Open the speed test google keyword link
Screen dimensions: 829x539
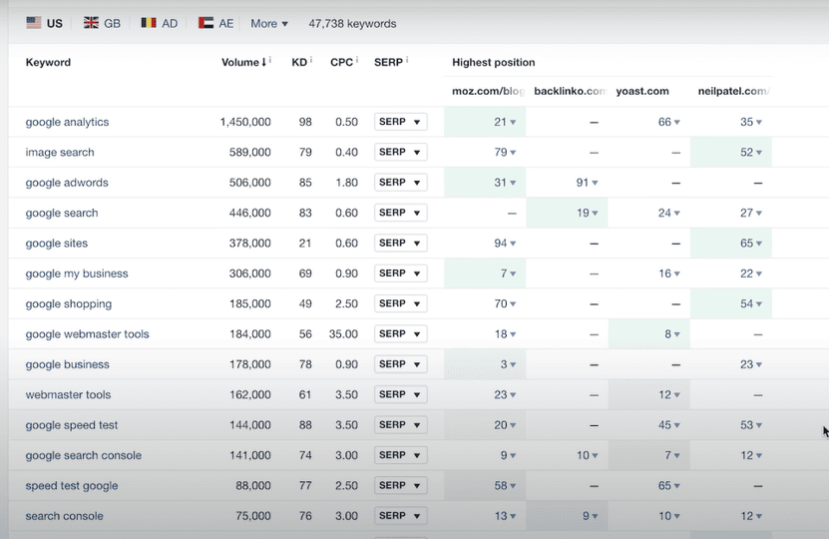pyautogui.click(x=72, y=485)
